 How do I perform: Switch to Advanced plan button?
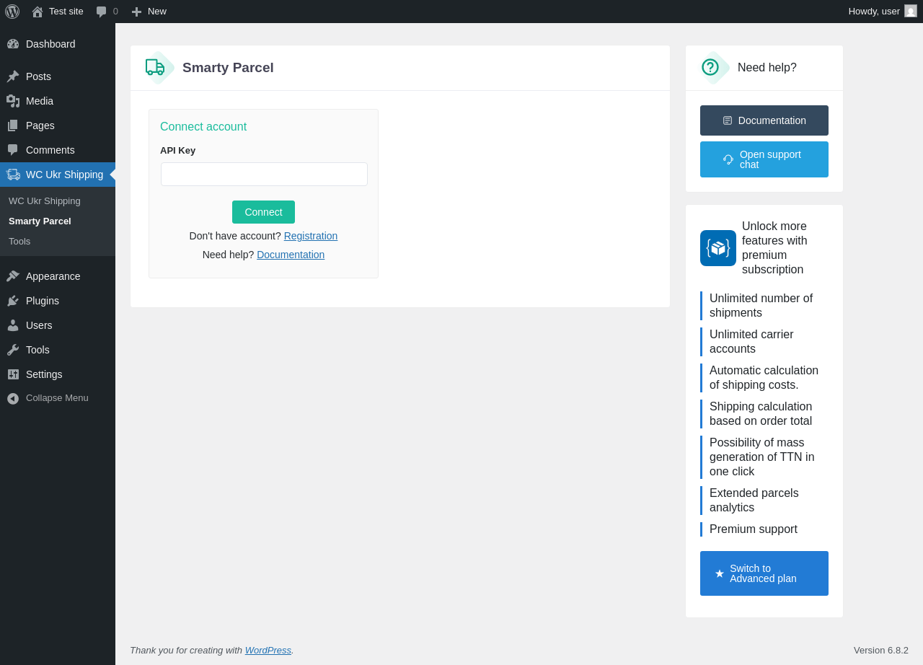pyautogui.click(x=764, y=573)
